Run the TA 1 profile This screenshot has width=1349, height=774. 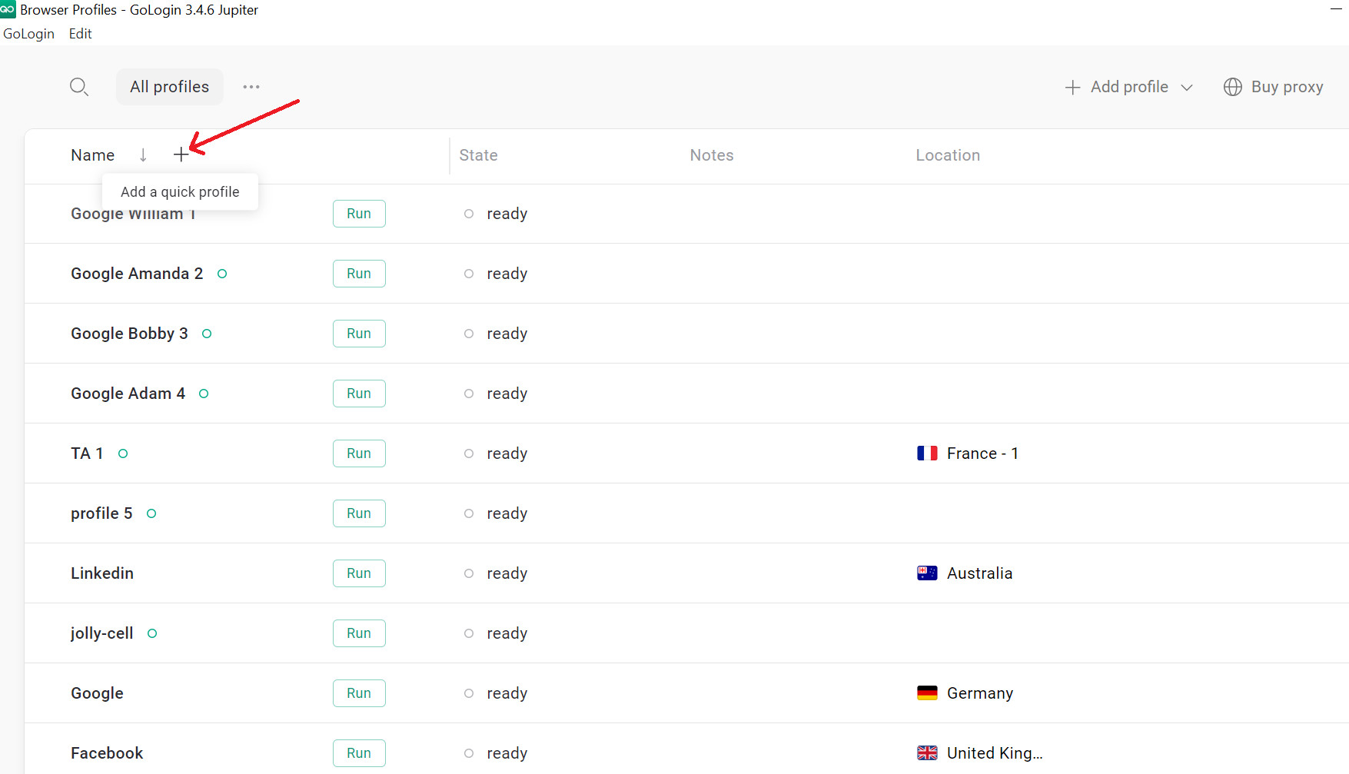tap(359, 453)
